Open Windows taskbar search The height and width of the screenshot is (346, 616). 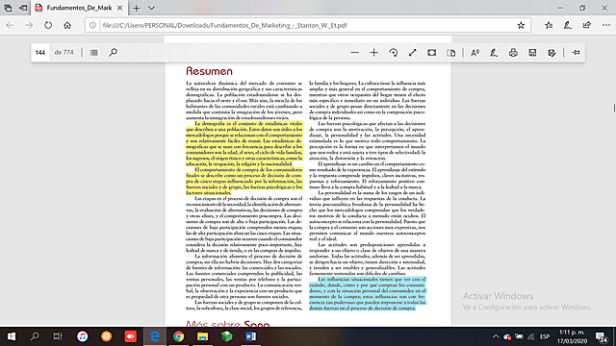[35, 336]
